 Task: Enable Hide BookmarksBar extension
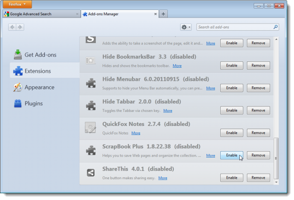coord(232,65)
